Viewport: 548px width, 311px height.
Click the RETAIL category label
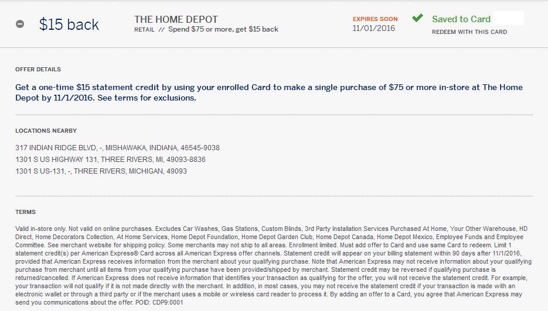tap(144, 29)
